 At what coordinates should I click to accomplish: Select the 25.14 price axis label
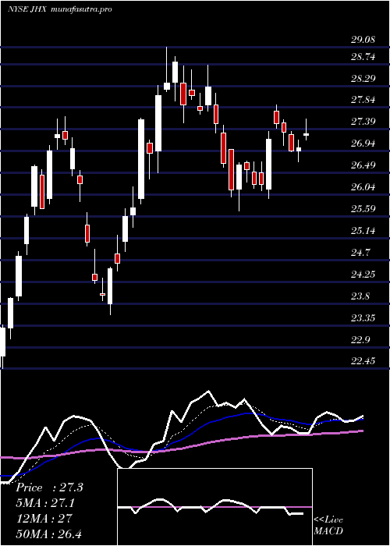click(x=363, y=231)
